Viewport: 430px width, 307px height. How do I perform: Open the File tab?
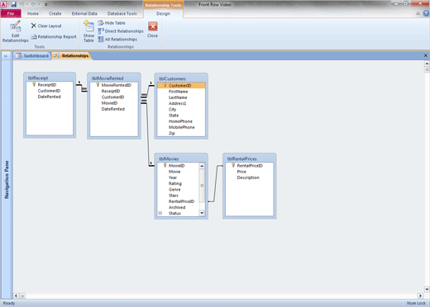click(11, 13)
